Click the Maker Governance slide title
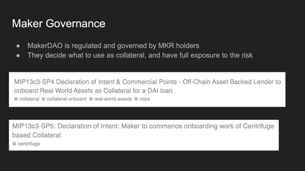Image resolution: width=305 pixels, height=171 pixels. 58,24
